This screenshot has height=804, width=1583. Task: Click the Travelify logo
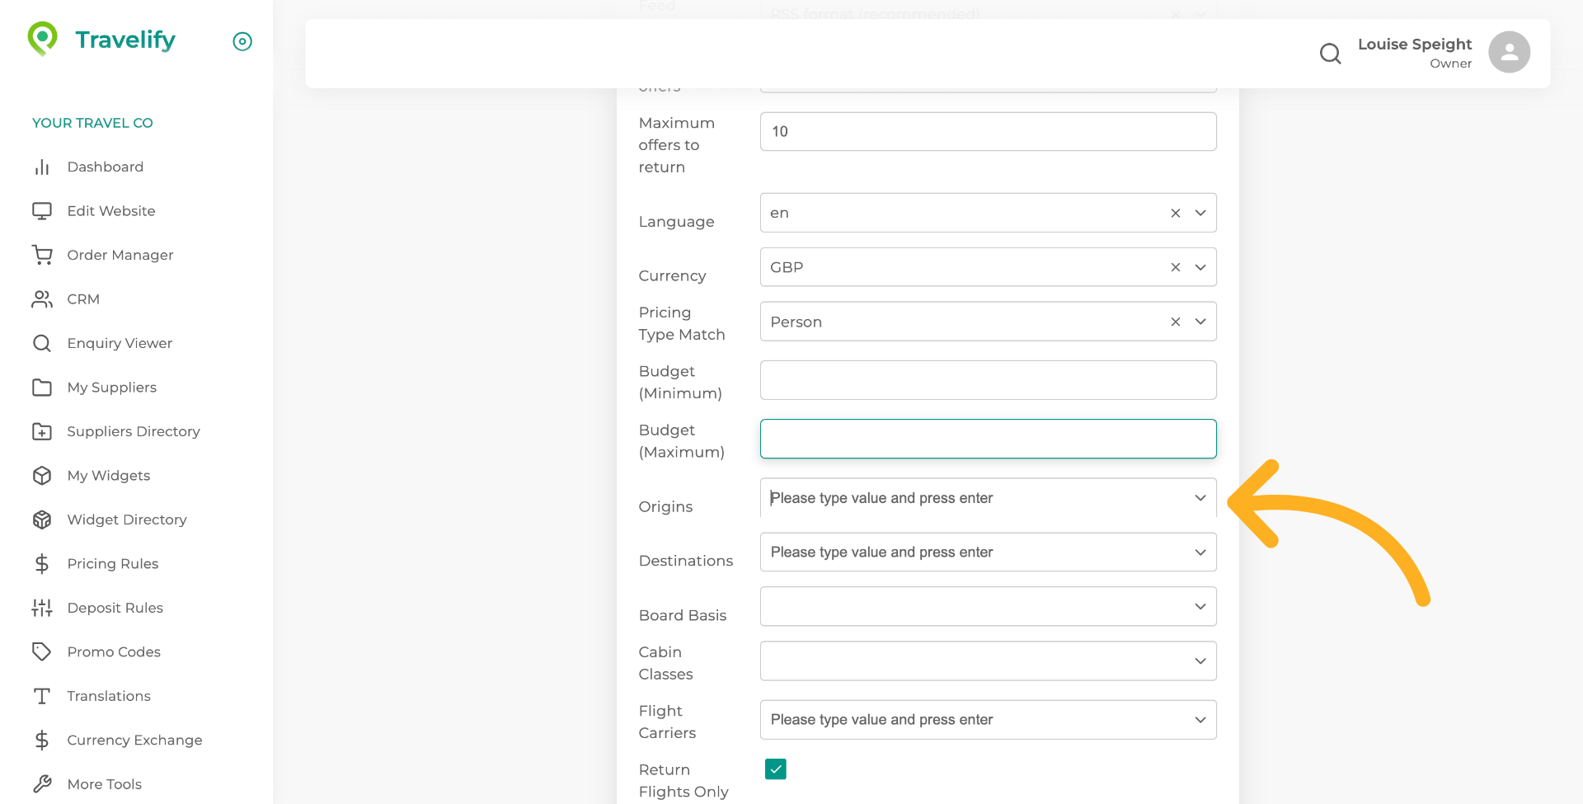pyautogui.click(x=101, y=39)
